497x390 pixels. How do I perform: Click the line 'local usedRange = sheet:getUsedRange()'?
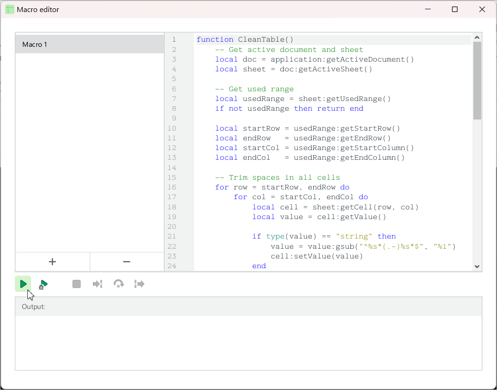coord(303,99)
